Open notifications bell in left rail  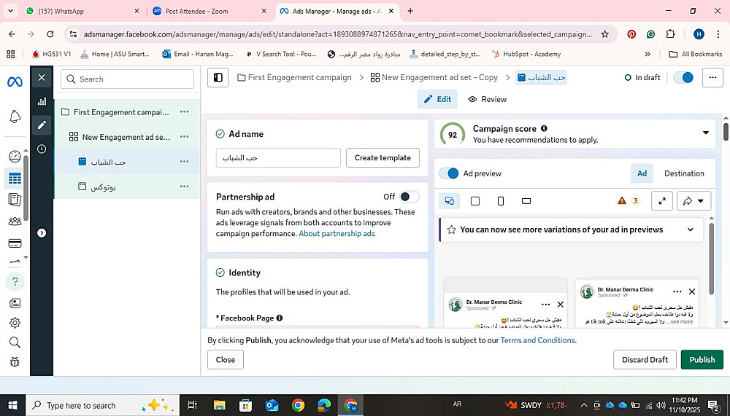point(15,116)
